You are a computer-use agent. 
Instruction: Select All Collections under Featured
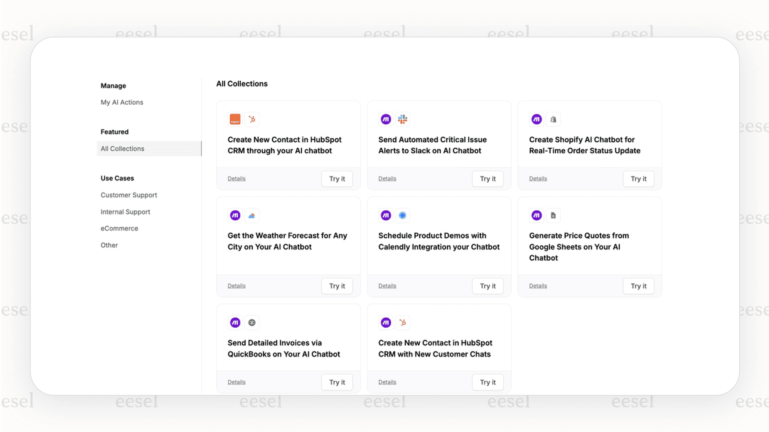point(122,148)
